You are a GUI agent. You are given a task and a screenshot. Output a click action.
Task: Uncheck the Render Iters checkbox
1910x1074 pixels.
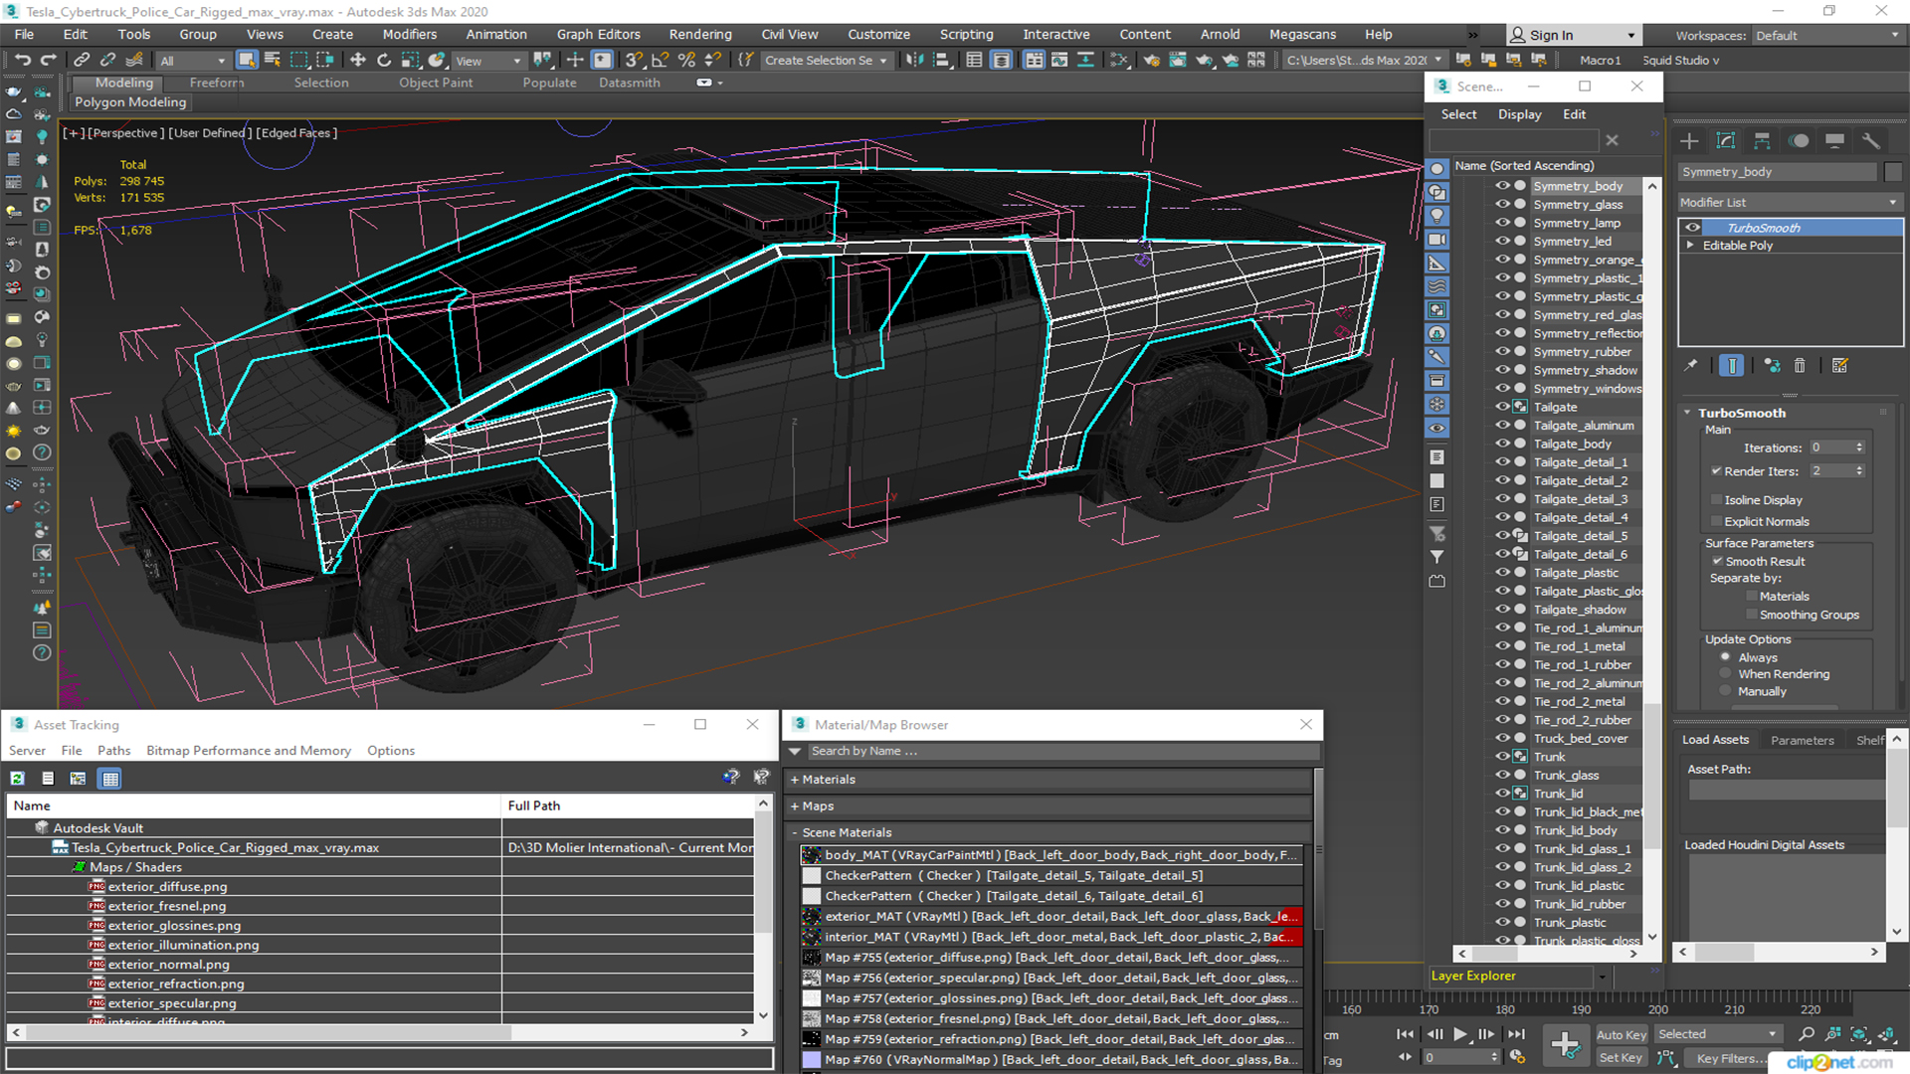[1716, 470]
